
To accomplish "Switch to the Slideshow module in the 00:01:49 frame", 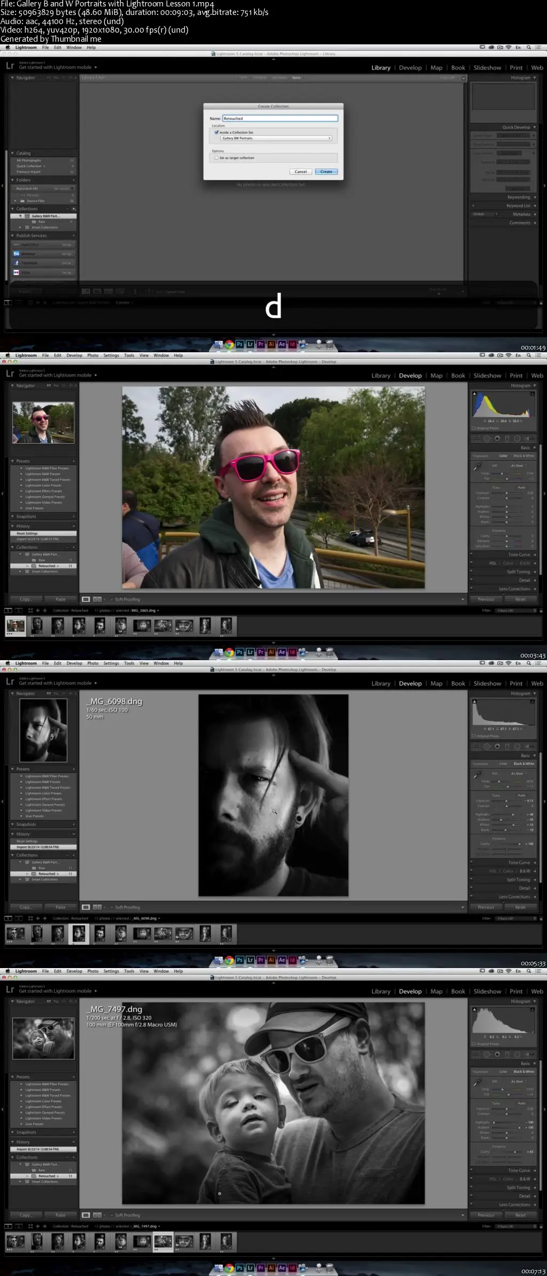I will pyautogui.click(x=487, y=68).
